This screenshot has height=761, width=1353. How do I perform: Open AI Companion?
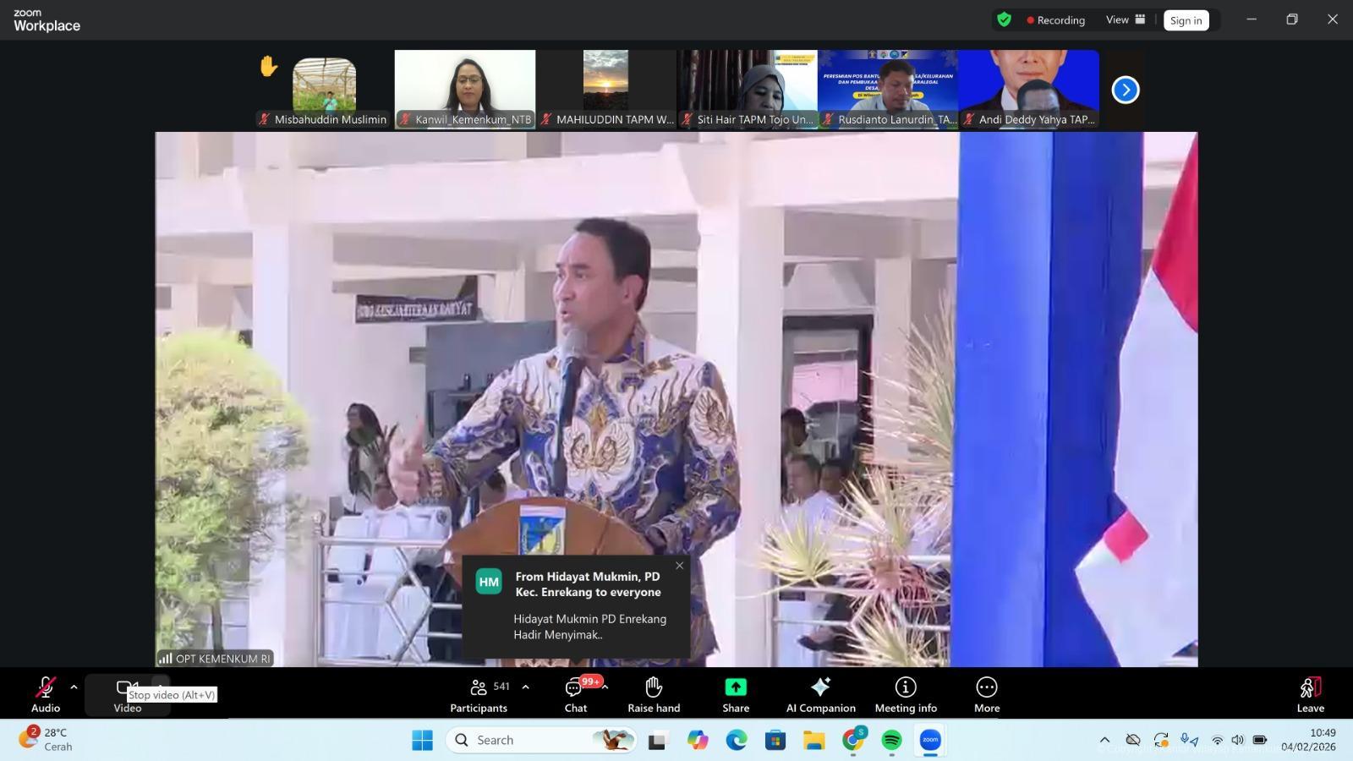[820, 694]
